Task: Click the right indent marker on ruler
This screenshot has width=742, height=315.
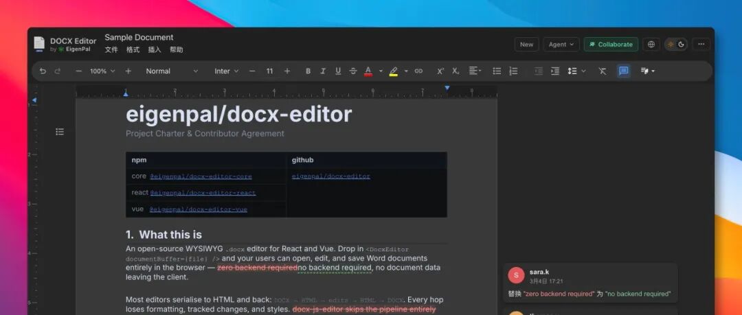Action: (447, 88)
